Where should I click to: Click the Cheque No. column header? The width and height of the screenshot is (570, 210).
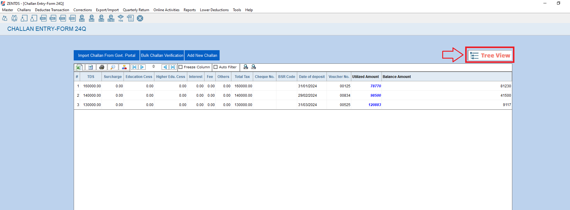tap(265, 77)
